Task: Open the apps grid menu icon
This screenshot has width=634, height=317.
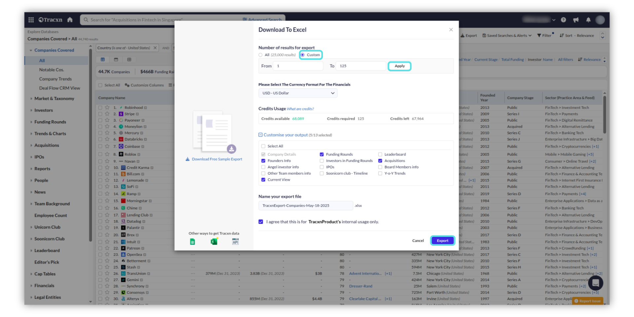Action: tap(31, 20)
